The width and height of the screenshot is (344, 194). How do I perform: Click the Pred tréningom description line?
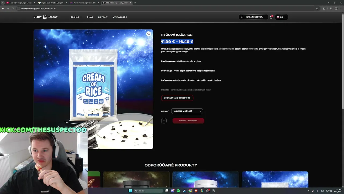181,61
